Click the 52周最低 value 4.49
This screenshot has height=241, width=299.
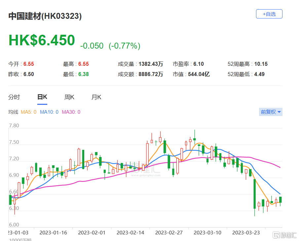259,74
